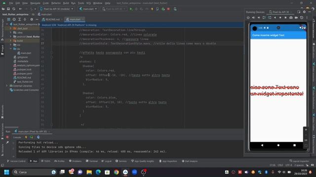The height and width of the screenshot is (177, 316).
Task: Click the save all icon in the main toolbar
Action: [x=8, y=9]
